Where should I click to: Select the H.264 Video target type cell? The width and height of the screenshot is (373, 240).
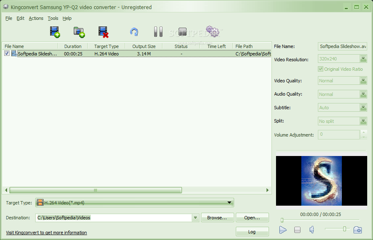107,54
